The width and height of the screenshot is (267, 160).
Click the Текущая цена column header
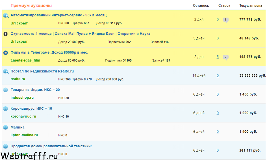(x=251, y=6)
